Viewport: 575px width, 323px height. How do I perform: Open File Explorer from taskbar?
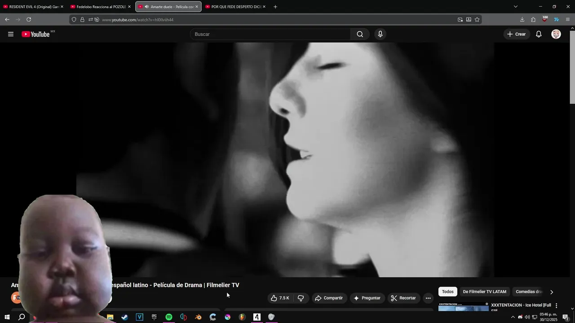[x=110, y=317]
